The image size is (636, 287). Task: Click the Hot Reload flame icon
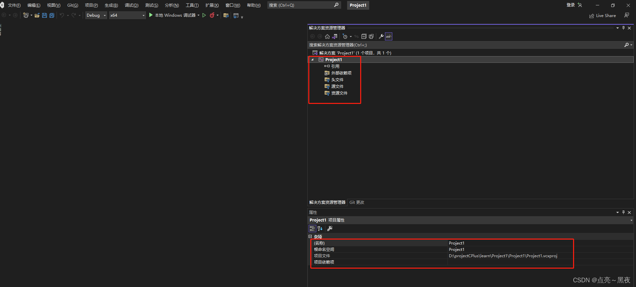coord(212,15)
